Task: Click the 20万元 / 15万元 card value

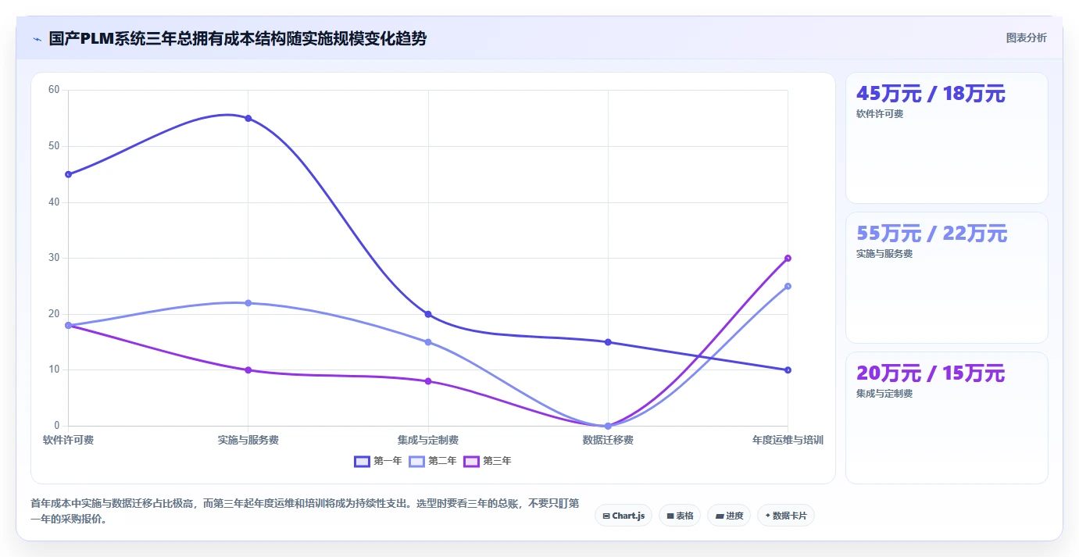Action: [930, 373]
